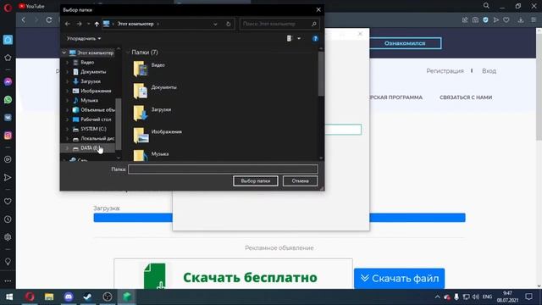
Task: Go forward in the folder dialog
Action: pyautogui.click(x=79, y=24)
